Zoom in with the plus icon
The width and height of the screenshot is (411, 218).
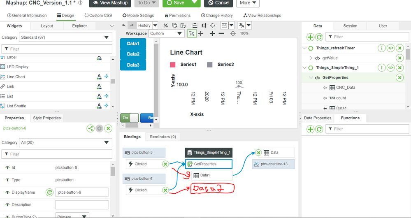click(212, 34)
